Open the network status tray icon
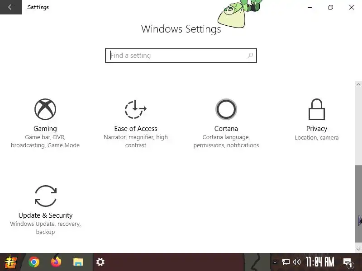Viewport: 362px width, 271px height. 286,262
